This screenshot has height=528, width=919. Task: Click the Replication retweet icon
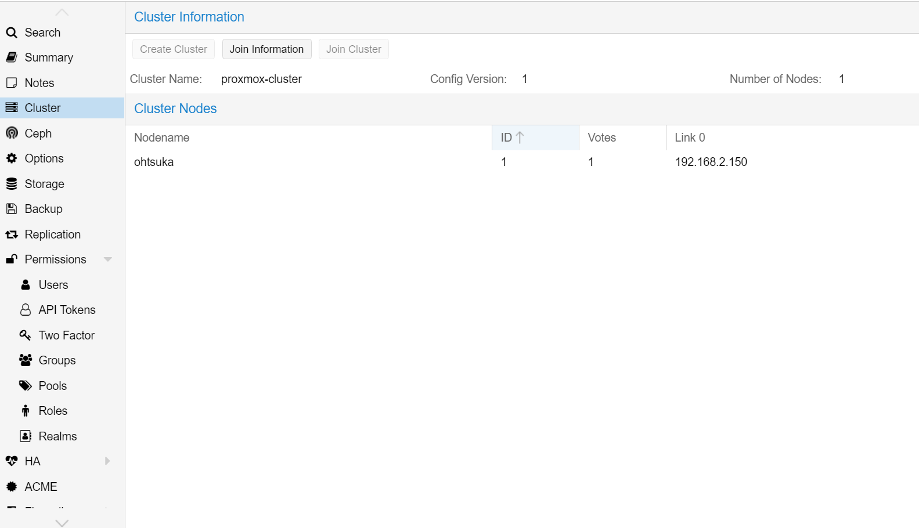pos(12,234)
